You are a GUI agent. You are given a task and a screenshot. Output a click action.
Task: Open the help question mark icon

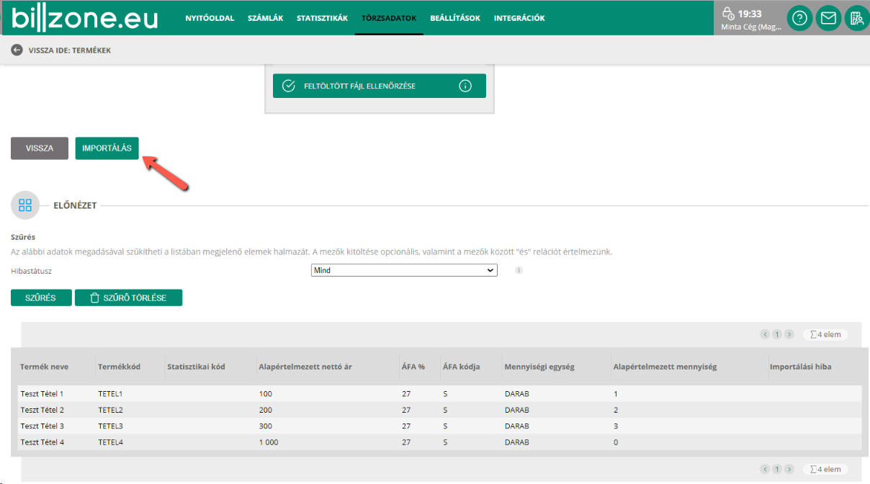pyautogui.click(x=799, y=18)
